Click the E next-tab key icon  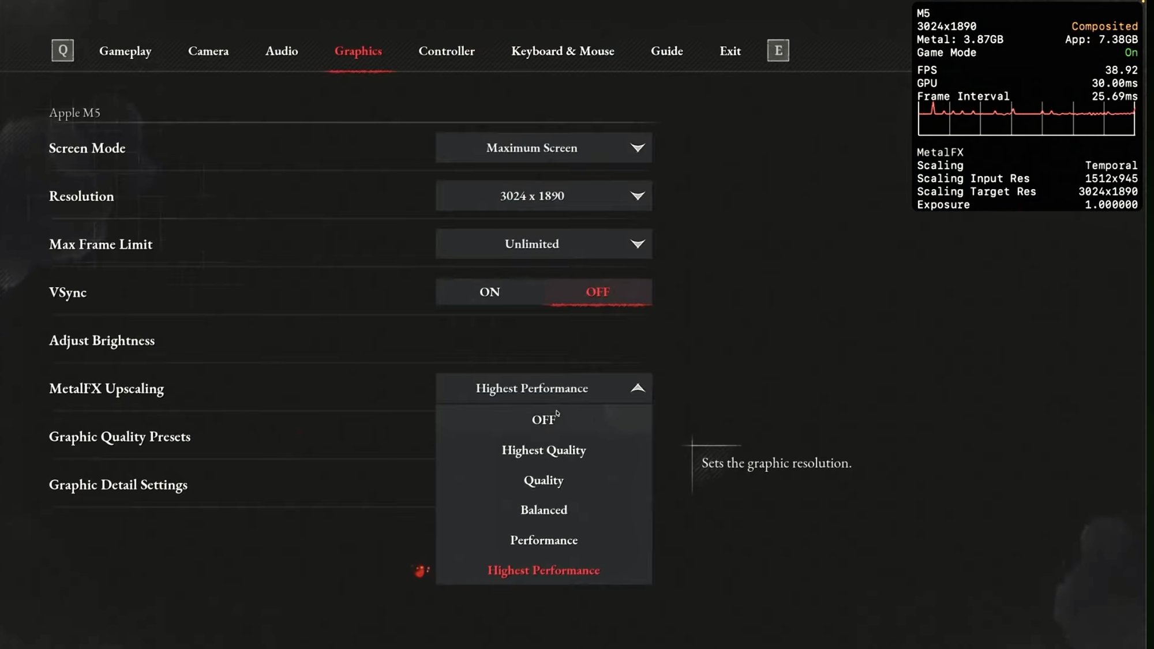(778, 51)
